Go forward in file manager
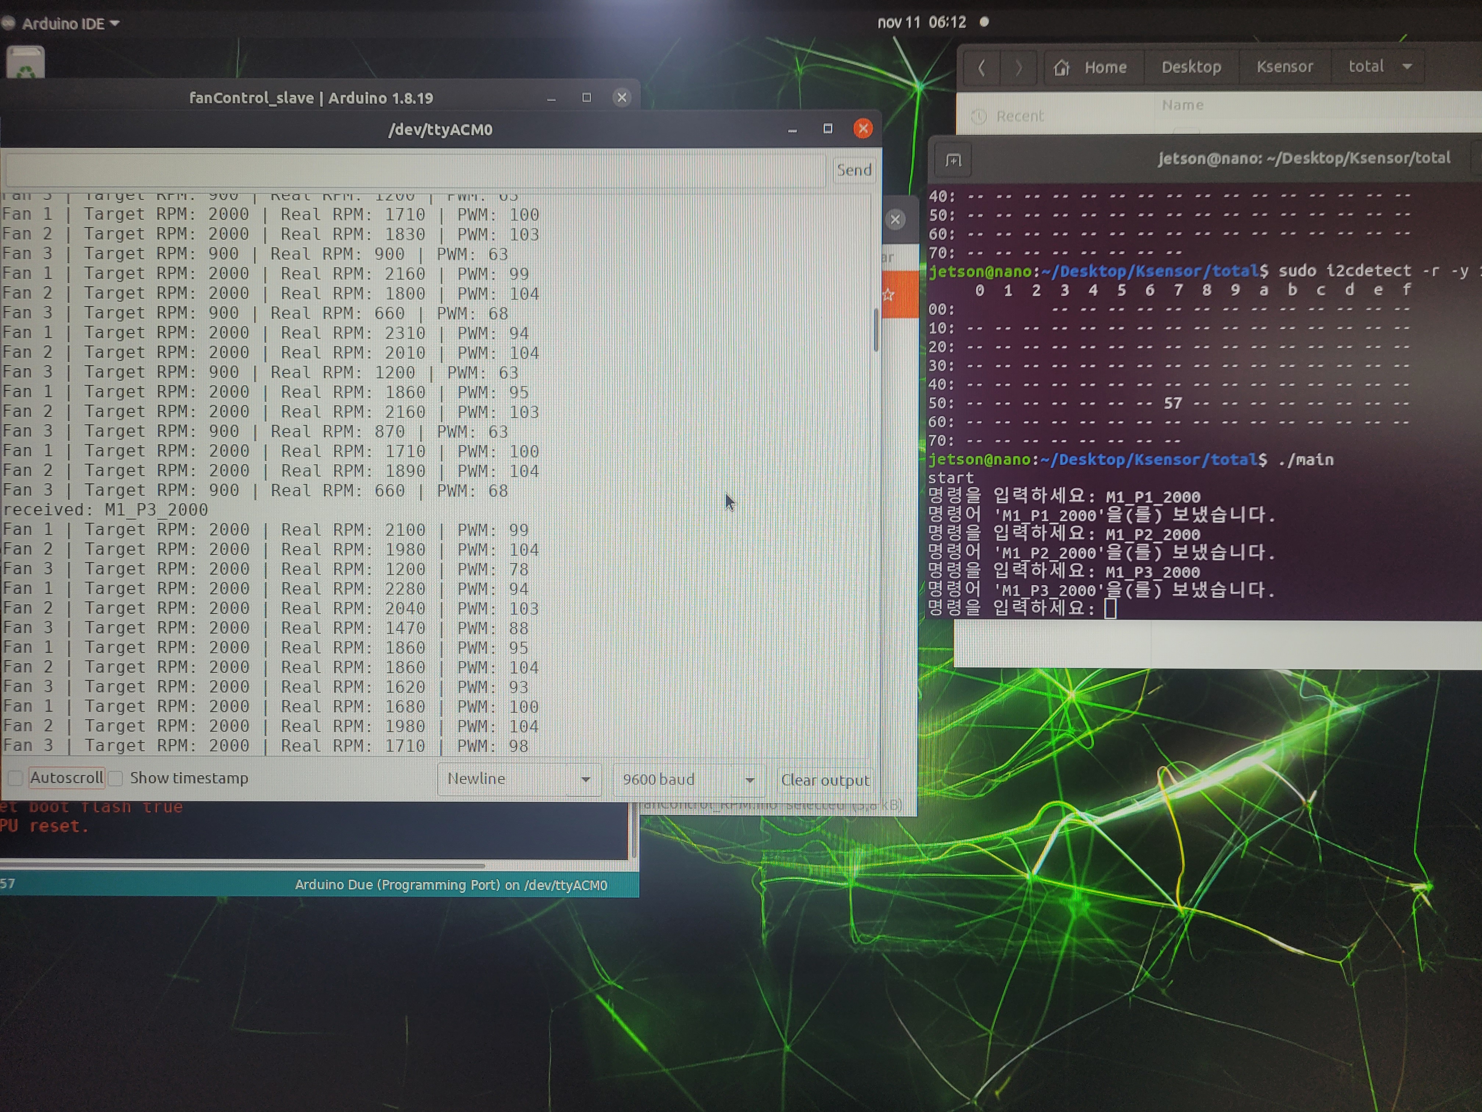 [x=1019, y=67]
